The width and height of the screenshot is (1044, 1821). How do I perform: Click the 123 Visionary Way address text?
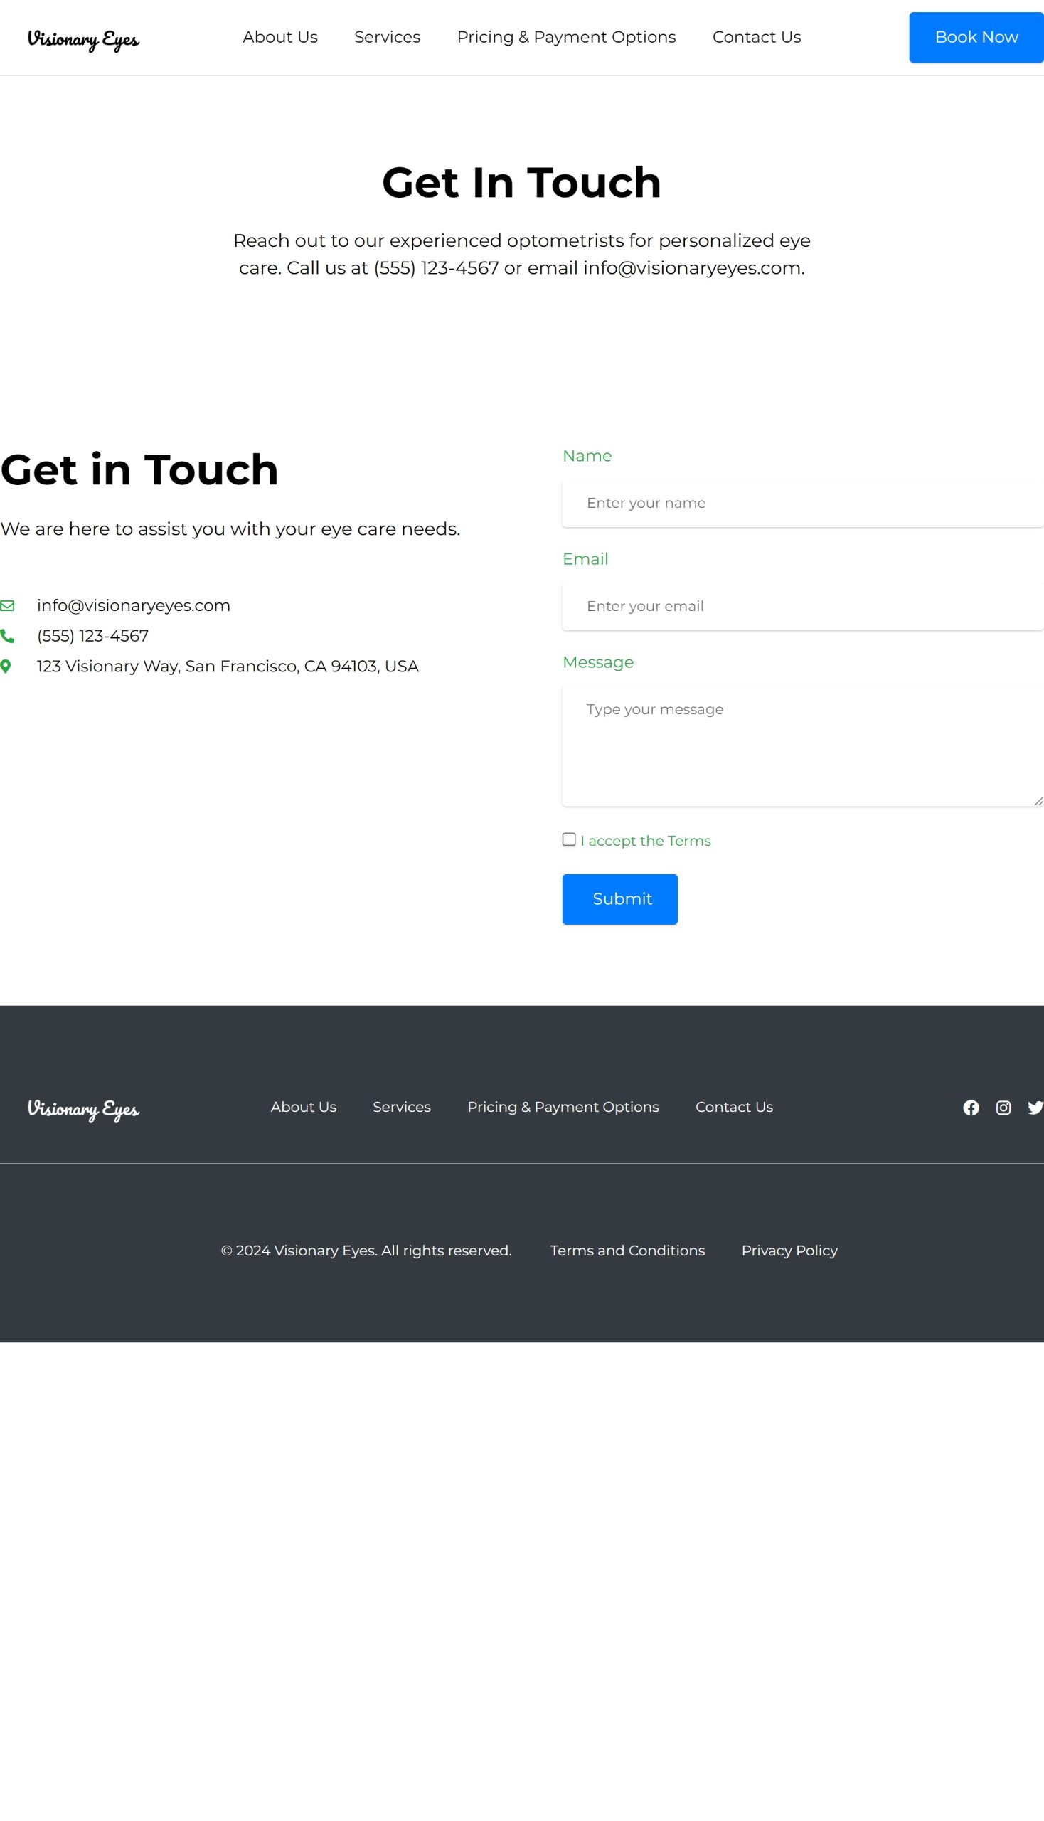click(x=228, y=667)
